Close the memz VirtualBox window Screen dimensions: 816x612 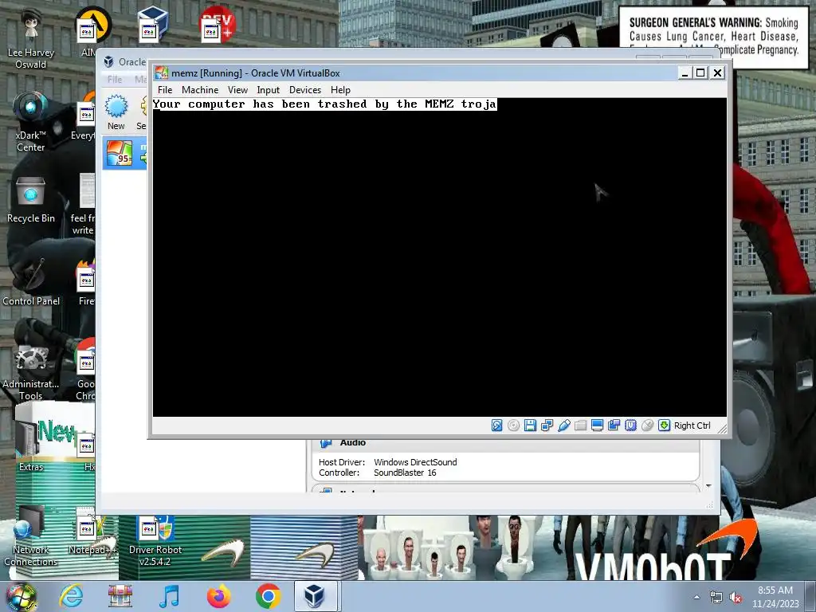coord(718,73)
